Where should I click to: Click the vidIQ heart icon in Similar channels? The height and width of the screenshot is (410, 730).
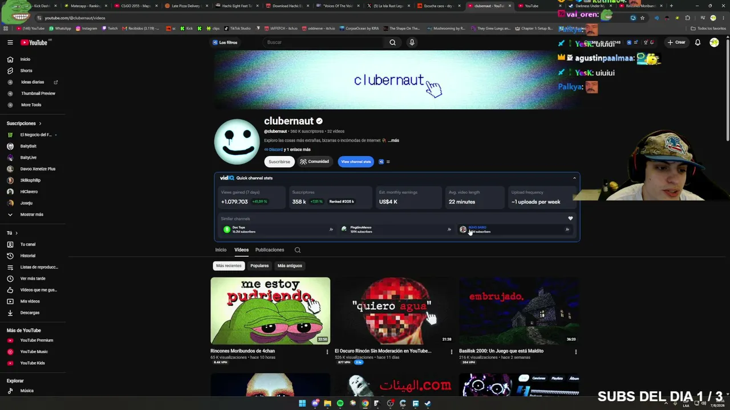570,219
